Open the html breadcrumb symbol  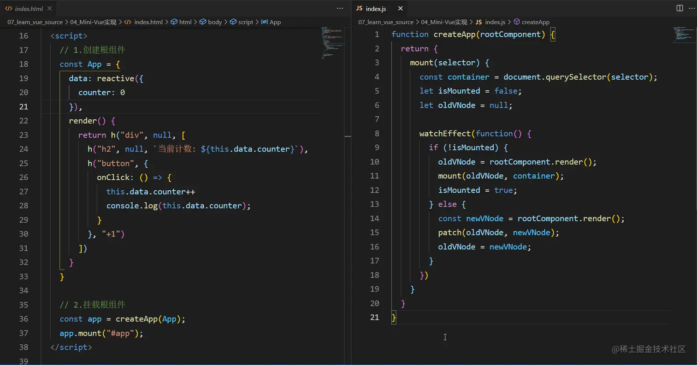pos(185,22)
